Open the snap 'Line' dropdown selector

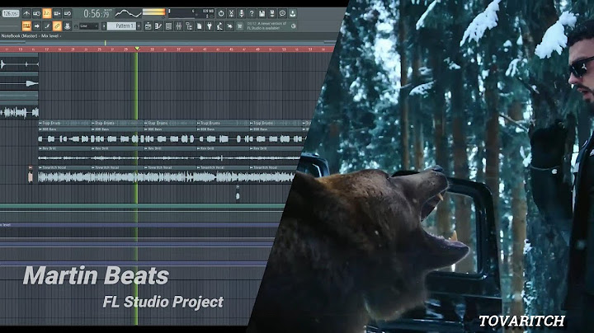tap(89, 26)
